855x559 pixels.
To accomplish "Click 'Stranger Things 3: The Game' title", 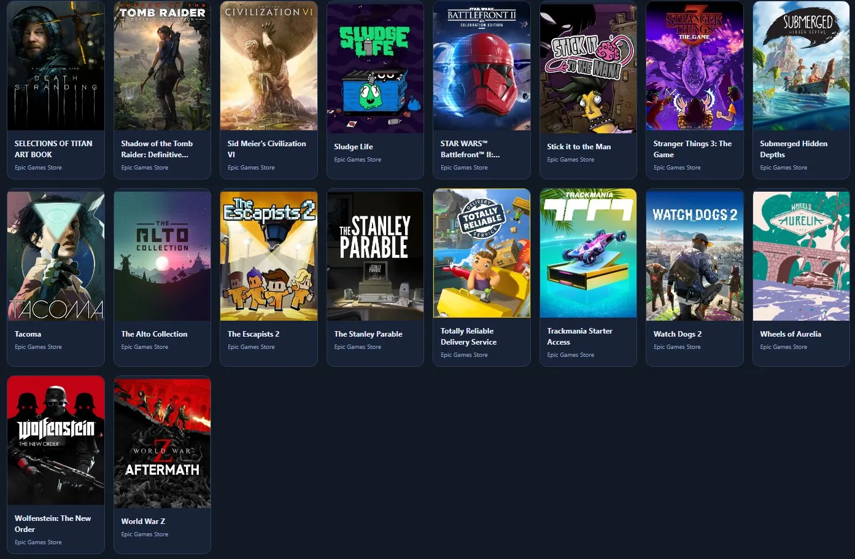I will [692, 149].
